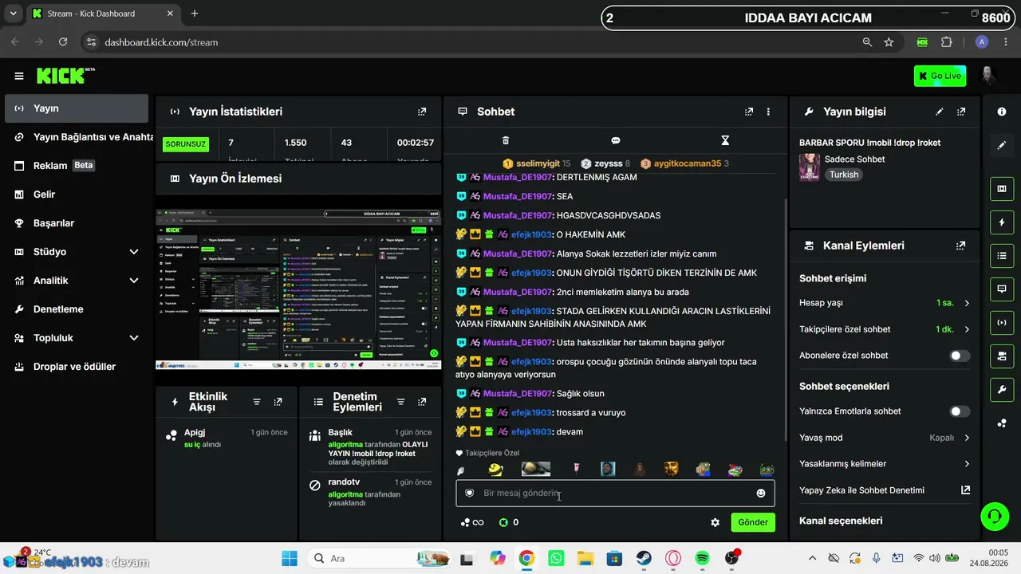Toggle the channel actions widget in right sidebar

(x=1002, y=356)
